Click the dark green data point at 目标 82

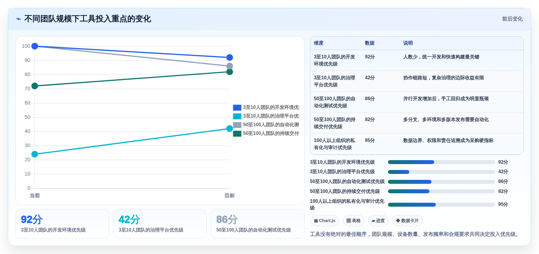click(230, 72)
